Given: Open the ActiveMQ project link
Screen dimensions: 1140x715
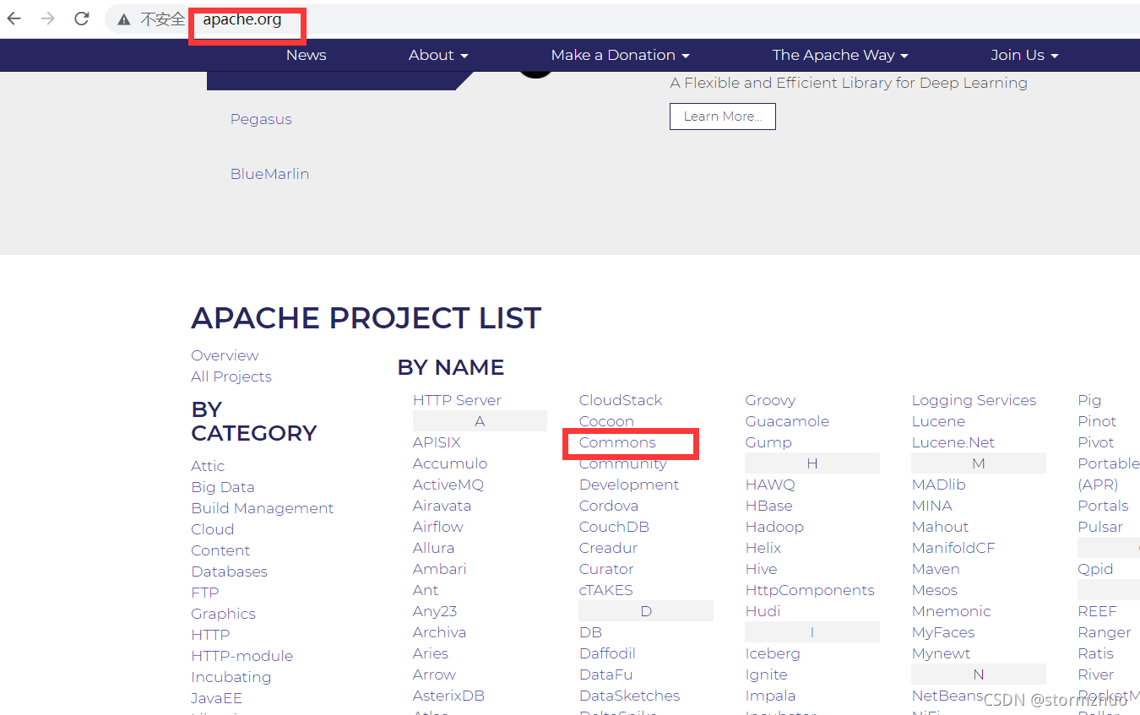Looking at the screenshot, I should [448, 485].
